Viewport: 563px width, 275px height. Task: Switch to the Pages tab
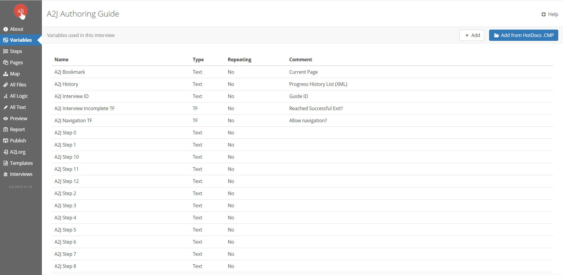[16, 62]
